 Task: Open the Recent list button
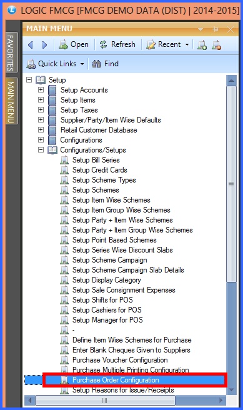click(163, 44)
